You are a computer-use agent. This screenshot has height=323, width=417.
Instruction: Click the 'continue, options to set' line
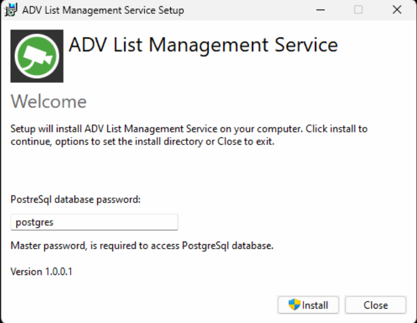[142, 141]
